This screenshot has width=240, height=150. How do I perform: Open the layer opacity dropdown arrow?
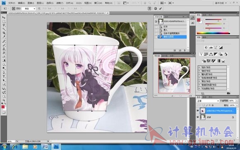237,101
